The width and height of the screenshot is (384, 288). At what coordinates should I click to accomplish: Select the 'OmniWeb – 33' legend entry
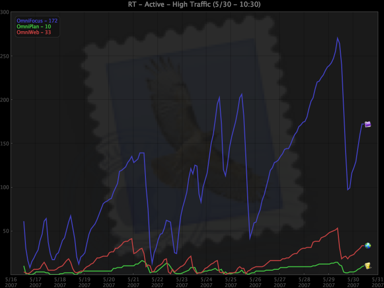coord(34,32)
